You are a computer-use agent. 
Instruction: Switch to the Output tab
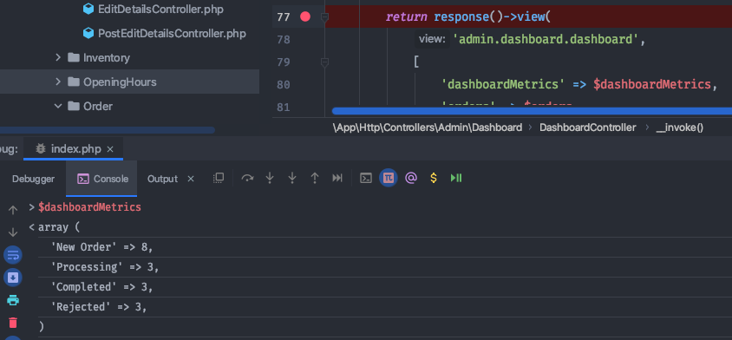pos(162,179)
